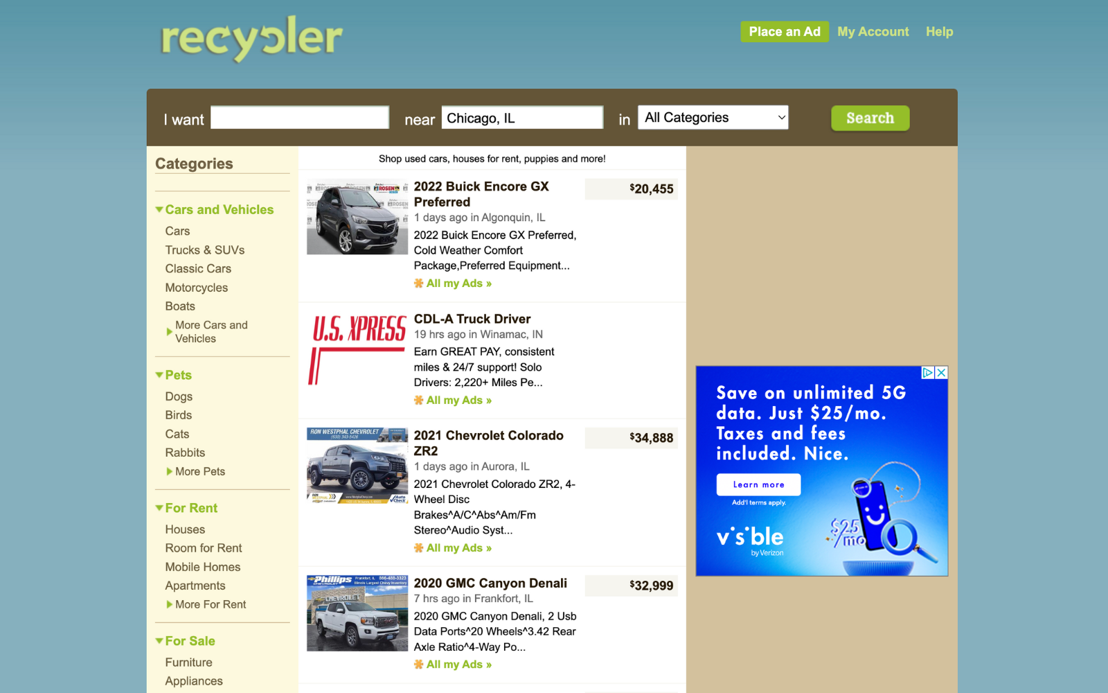This screenshot has width=1108, height=693.
Task: Click the $34,888 price tag
Action: 632,438
